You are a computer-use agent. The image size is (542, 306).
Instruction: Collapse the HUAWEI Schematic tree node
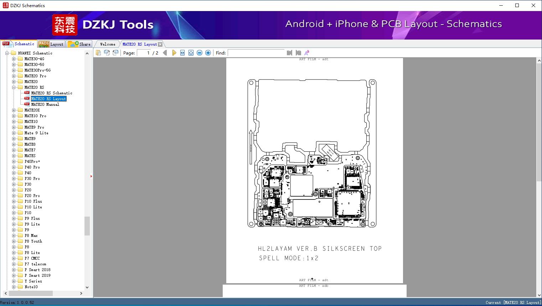7,53
